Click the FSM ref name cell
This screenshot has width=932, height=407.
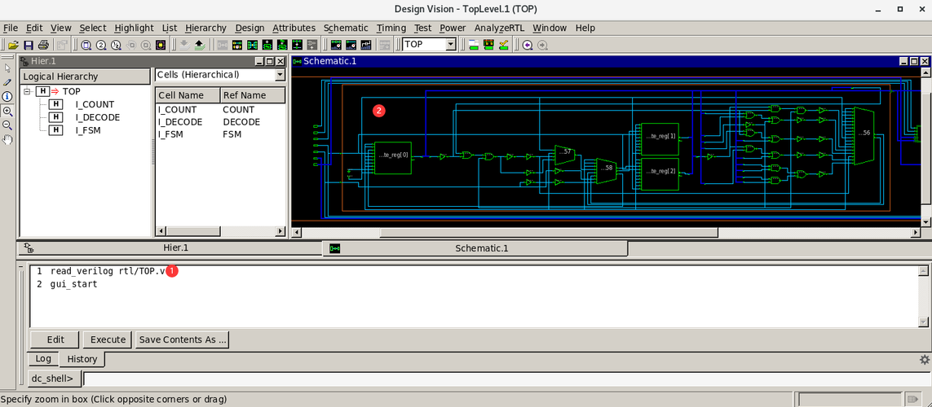tap(232, 134)
